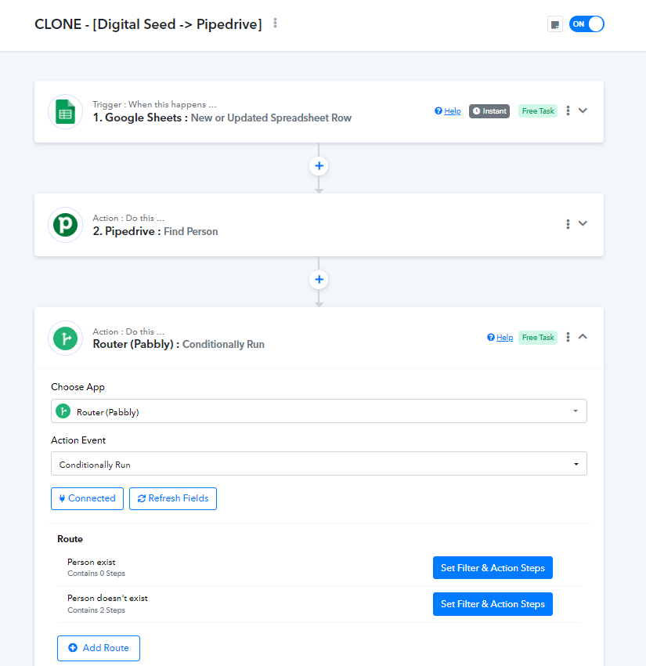This screenshot has width=646, height=666.
Task: Click the Pipedrive app icon
Action: (65, 225)
